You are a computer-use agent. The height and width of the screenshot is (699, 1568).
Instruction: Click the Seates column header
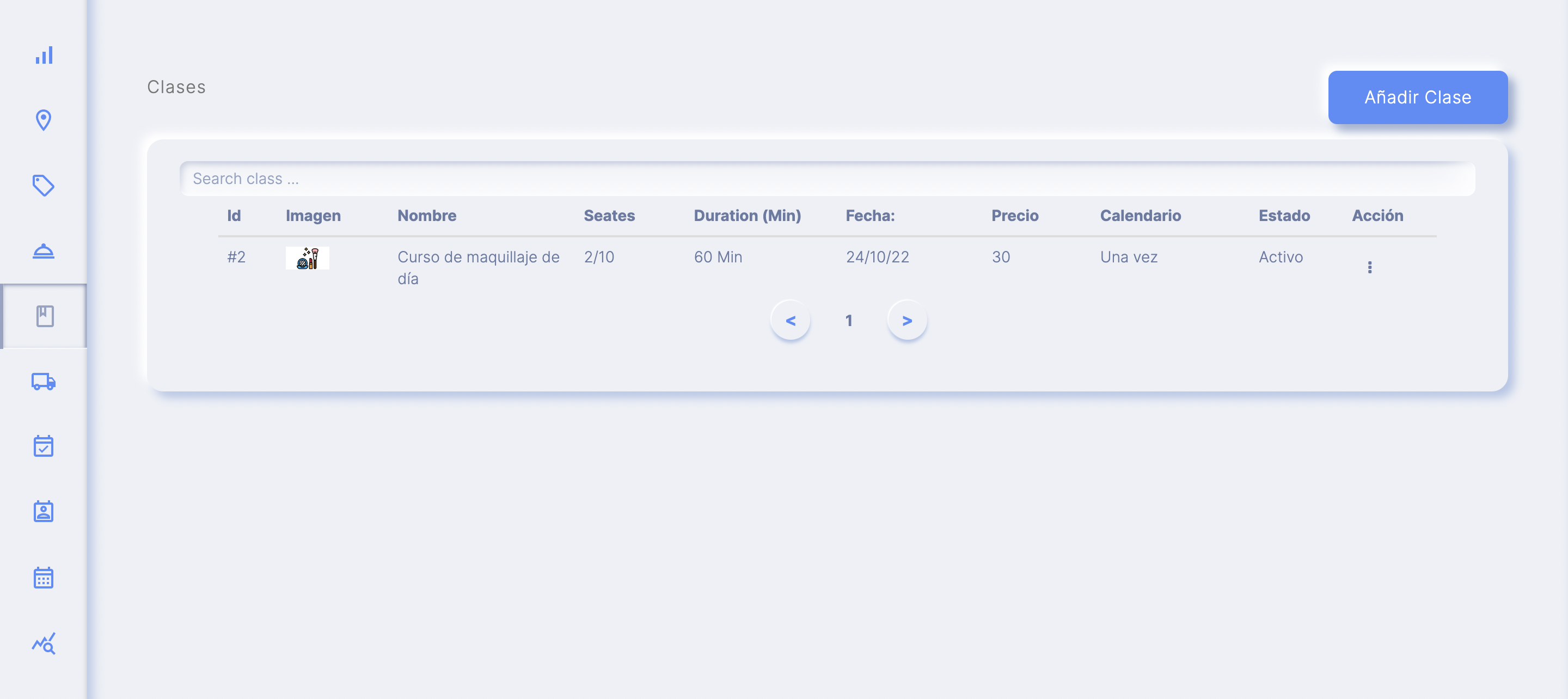tap(609, 216)
